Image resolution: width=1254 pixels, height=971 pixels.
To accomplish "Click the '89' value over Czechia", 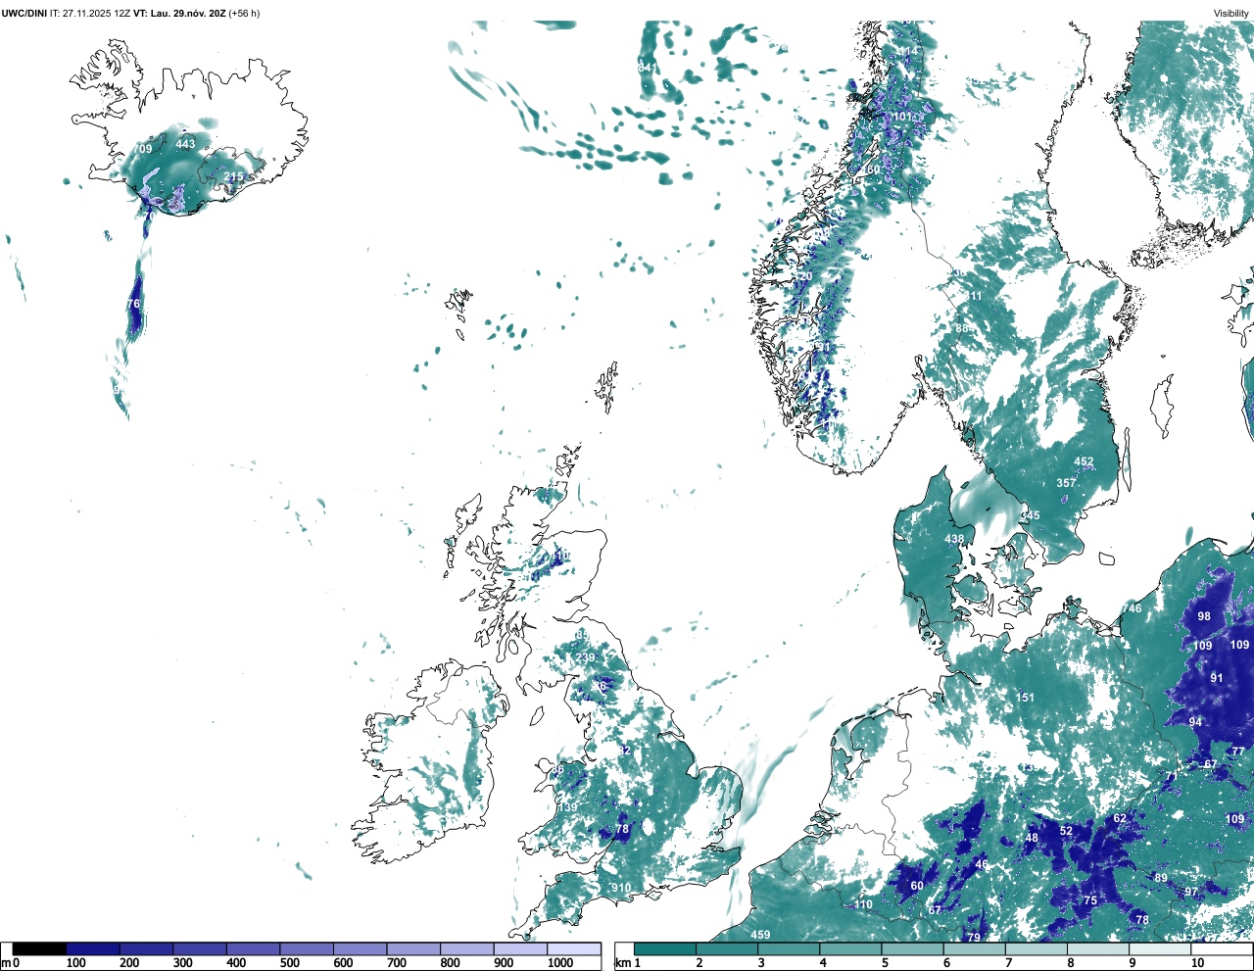I will click(1161, 878).
